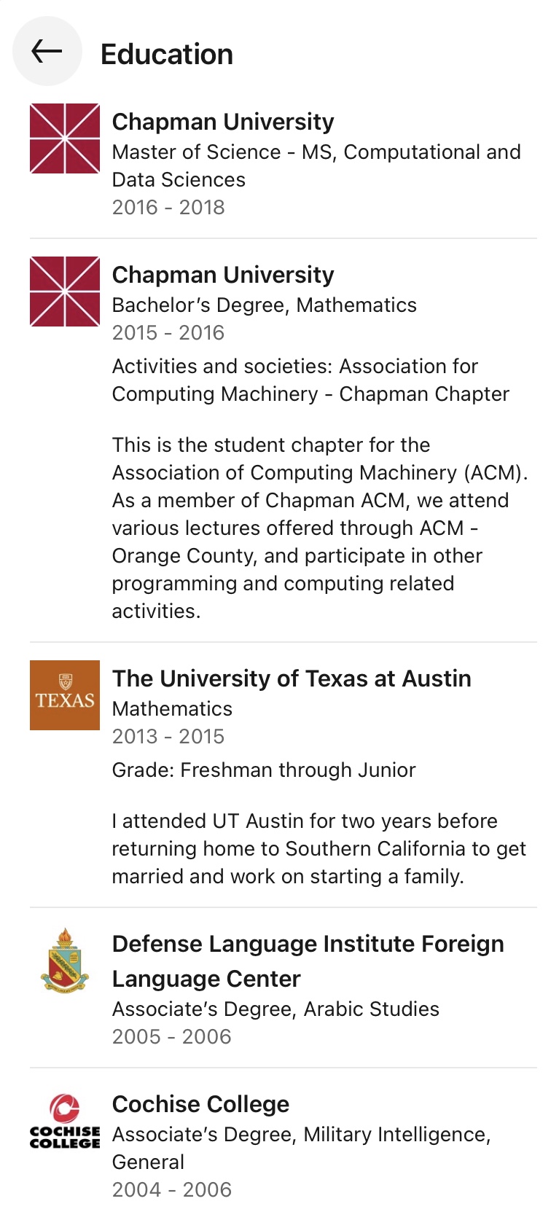The image size is (559, 1228).
Task: Click the Cochise College logo
Action: [65, 1121]
